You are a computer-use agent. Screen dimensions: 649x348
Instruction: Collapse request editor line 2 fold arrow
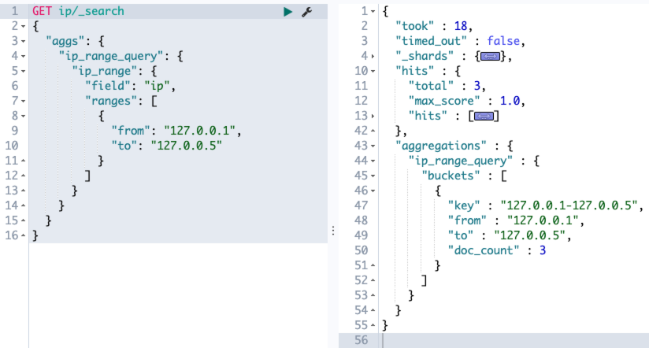[x=23, y=27]
